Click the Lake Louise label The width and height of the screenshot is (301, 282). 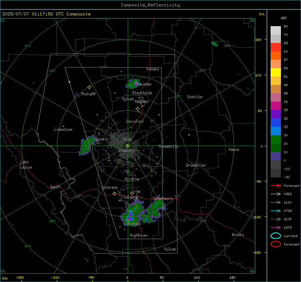tap(26, 165)
